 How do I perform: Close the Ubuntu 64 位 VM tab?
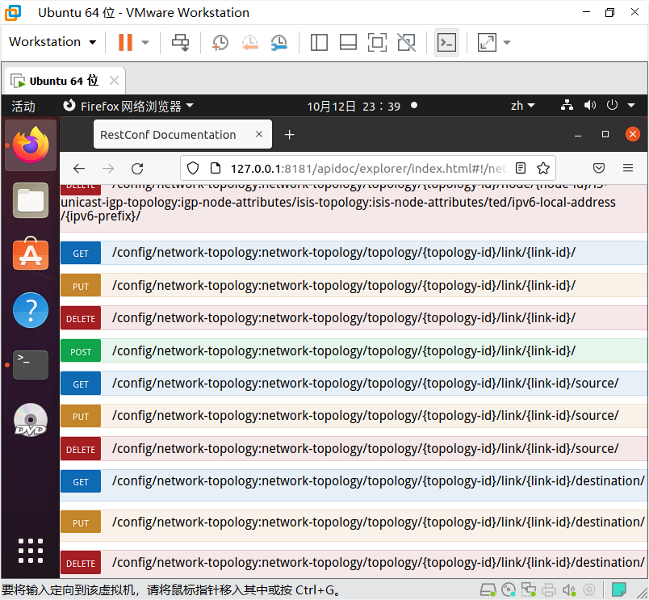pyautogui.click(x=115, y=80)
